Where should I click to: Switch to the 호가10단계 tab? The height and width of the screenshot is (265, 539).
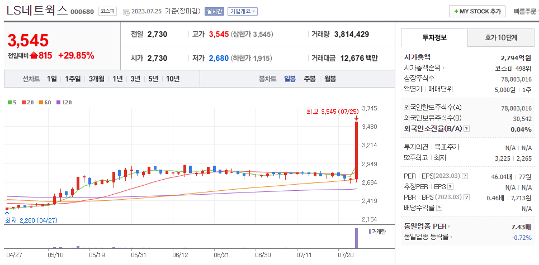[501, 38]
